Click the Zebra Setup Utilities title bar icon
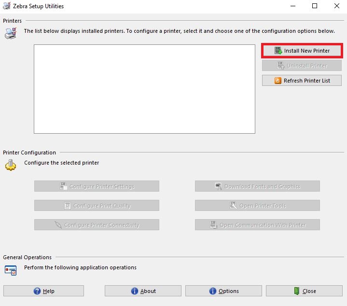The width and height of the screenshot is (347, 306). tap(7, 6)
